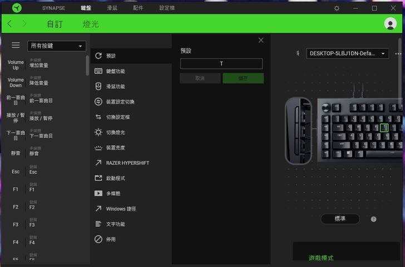
Task: Click the profile link icon beside dropdown
Action: coord(298,53)
